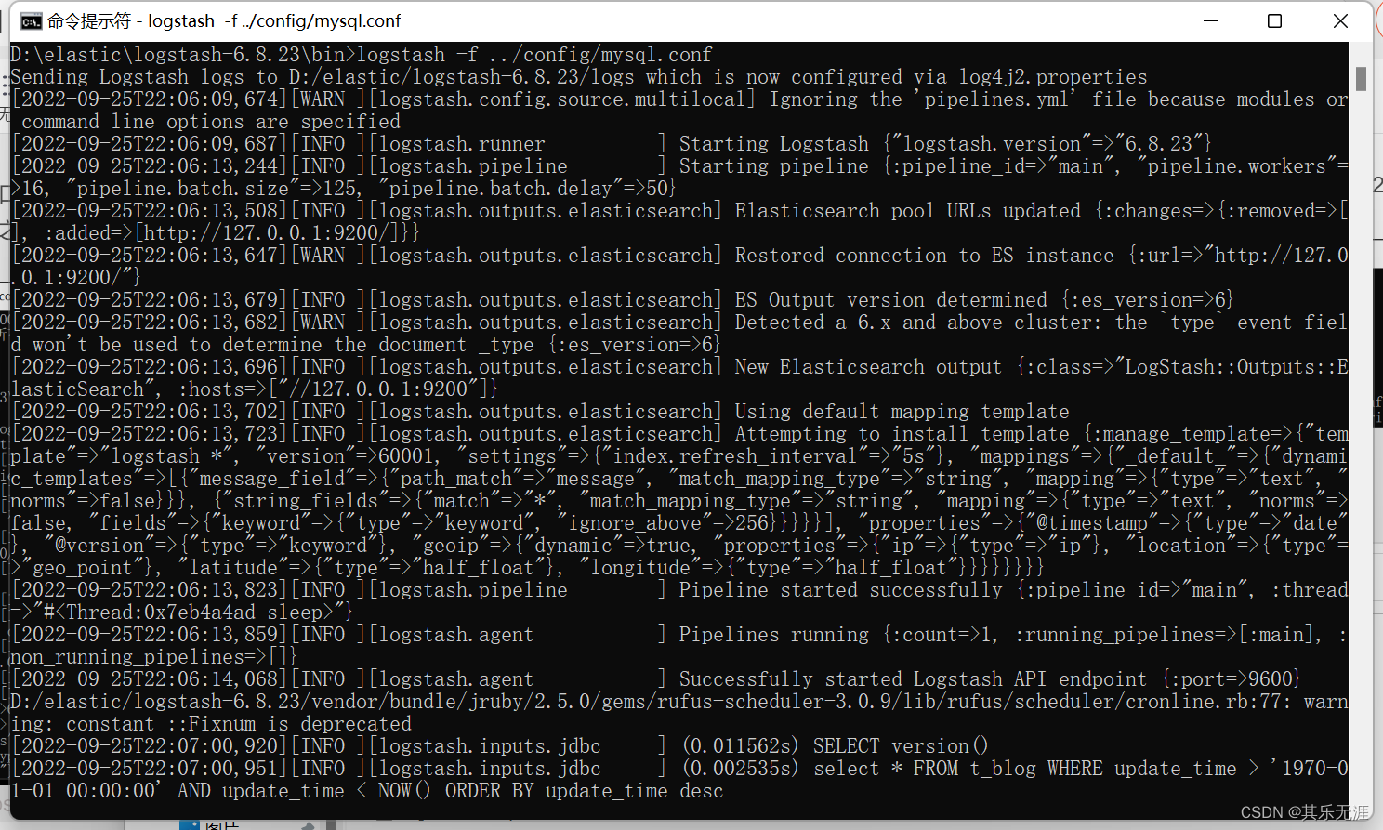Click 'SELECT version()' query text

tap(901, 746)
